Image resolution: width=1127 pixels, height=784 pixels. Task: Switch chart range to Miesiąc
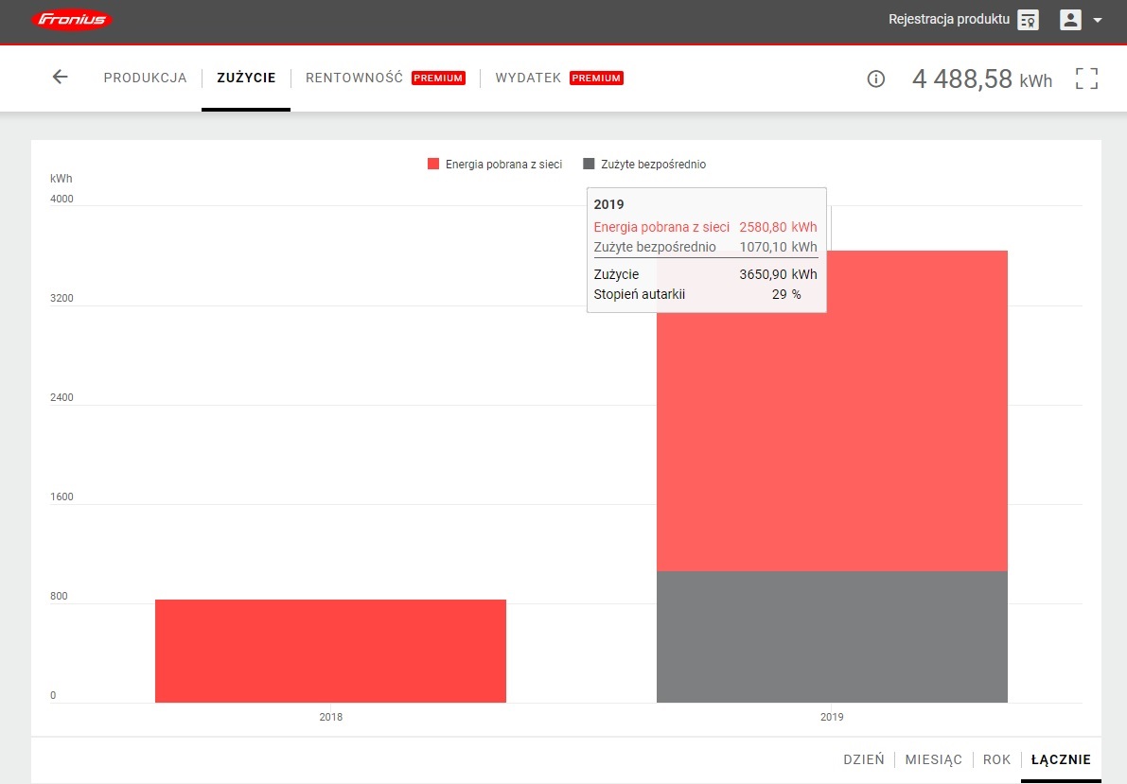933,759
